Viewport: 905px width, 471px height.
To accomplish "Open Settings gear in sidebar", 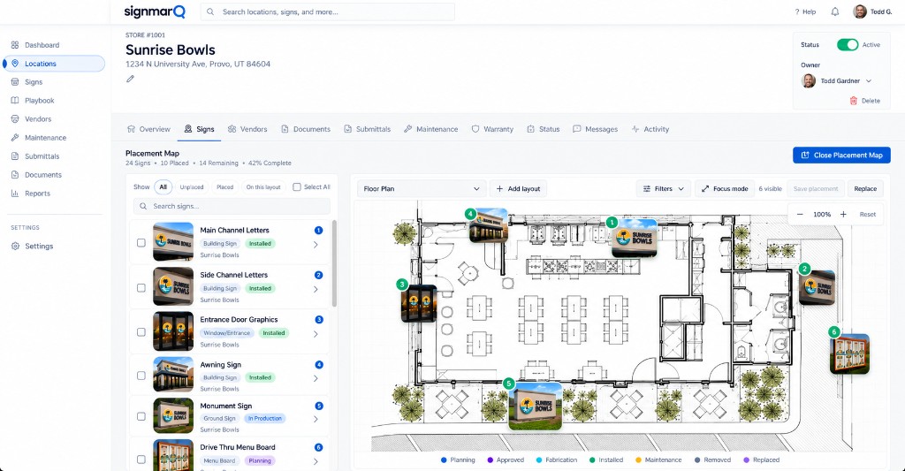I will click(x=15, y=246).
